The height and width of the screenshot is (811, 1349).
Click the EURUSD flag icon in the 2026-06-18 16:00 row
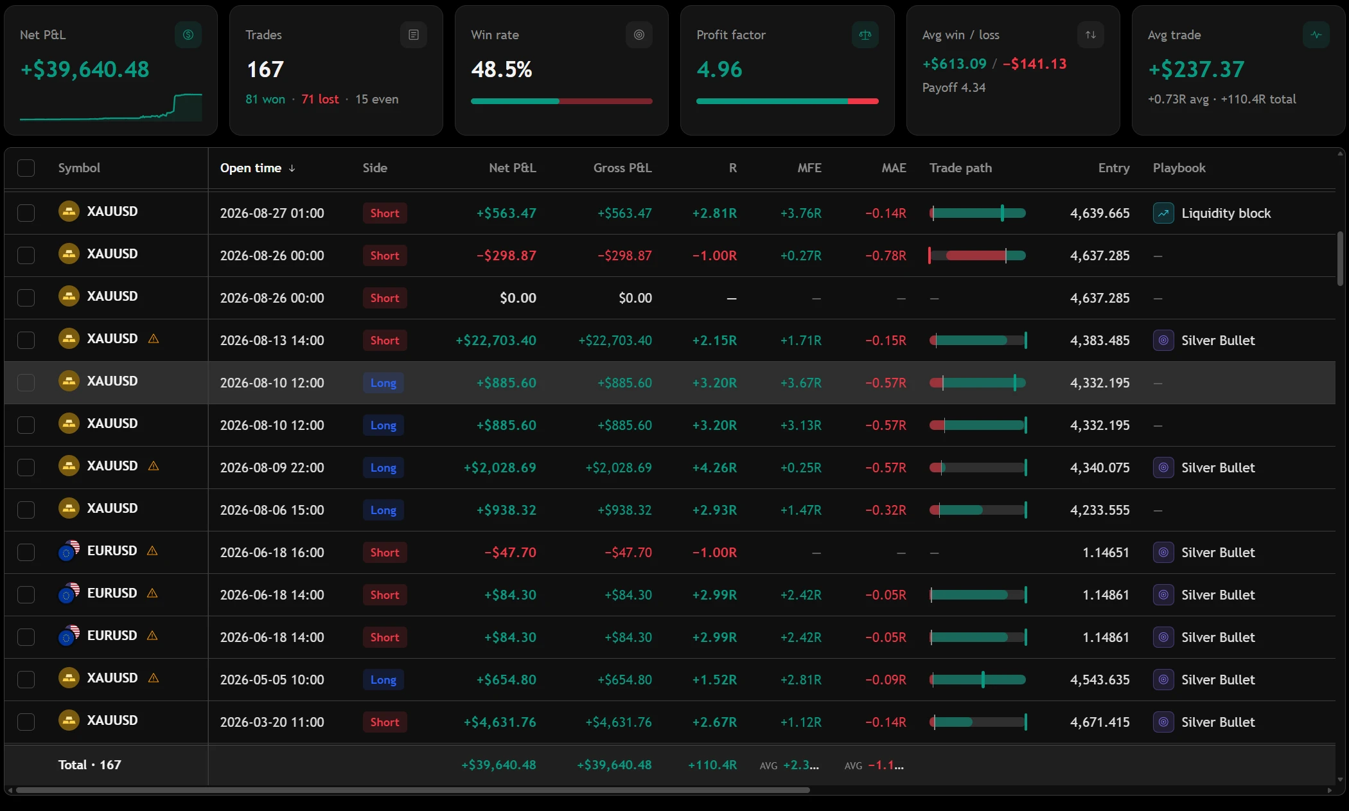click(x=69, y=551)
